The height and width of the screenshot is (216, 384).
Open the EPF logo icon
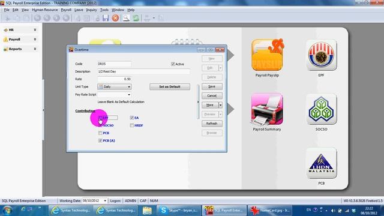pyautogui.click(x=322, y=55)
